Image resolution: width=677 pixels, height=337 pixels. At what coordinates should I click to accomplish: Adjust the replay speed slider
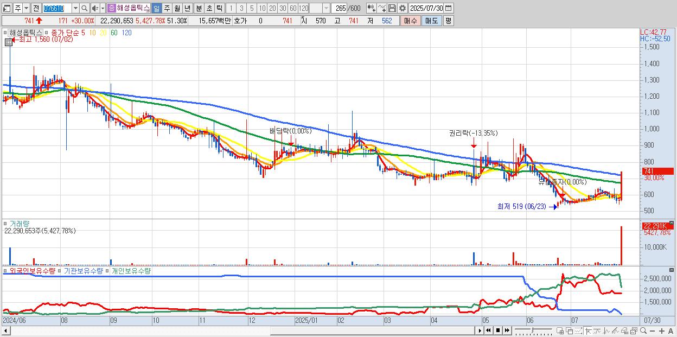pos(533,330)
